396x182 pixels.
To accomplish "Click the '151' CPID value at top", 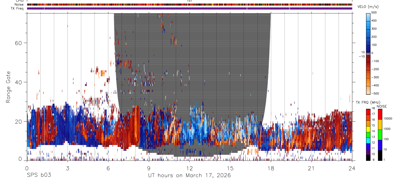I will (x=190, y=1).
